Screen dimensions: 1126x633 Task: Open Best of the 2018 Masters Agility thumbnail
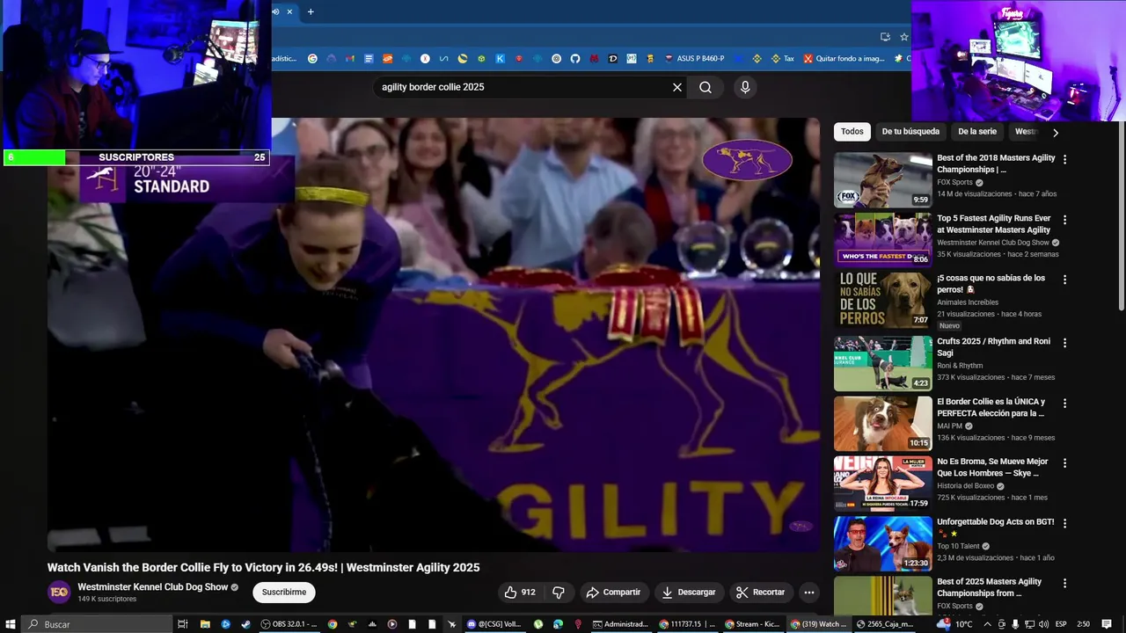(x=883, y=180)
